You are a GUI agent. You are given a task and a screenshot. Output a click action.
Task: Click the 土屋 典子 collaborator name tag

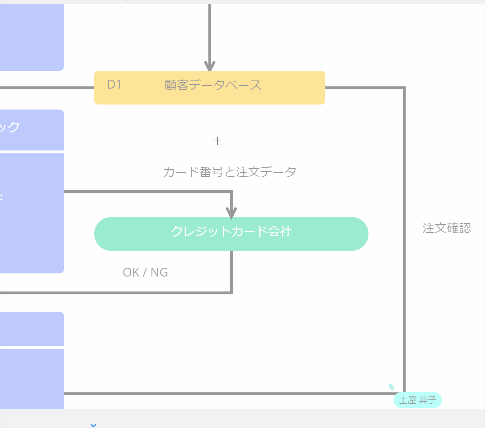pos(417,400)
